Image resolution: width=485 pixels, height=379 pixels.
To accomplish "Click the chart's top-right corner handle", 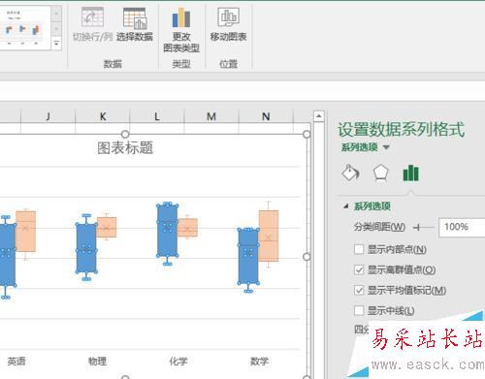I will click(x=307, y=134).
